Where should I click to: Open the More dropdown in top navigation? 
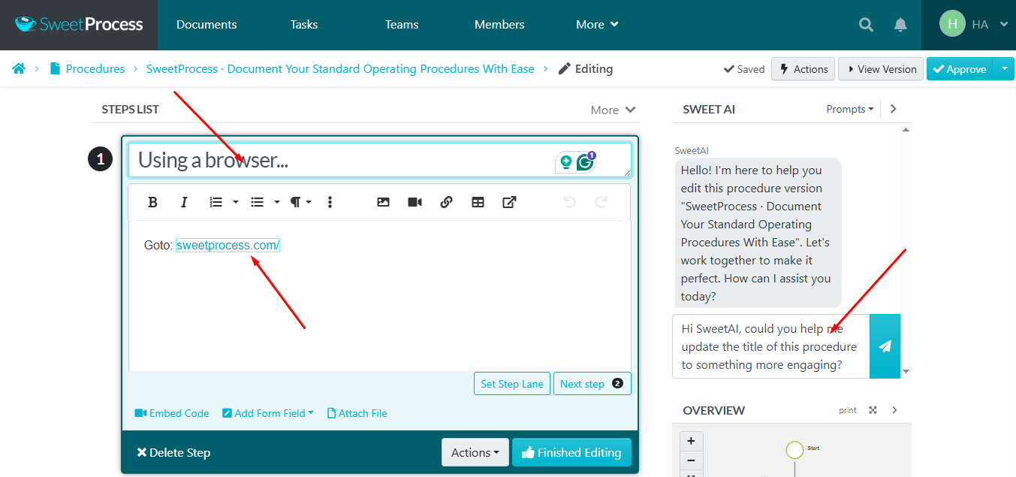pos(597,25)
